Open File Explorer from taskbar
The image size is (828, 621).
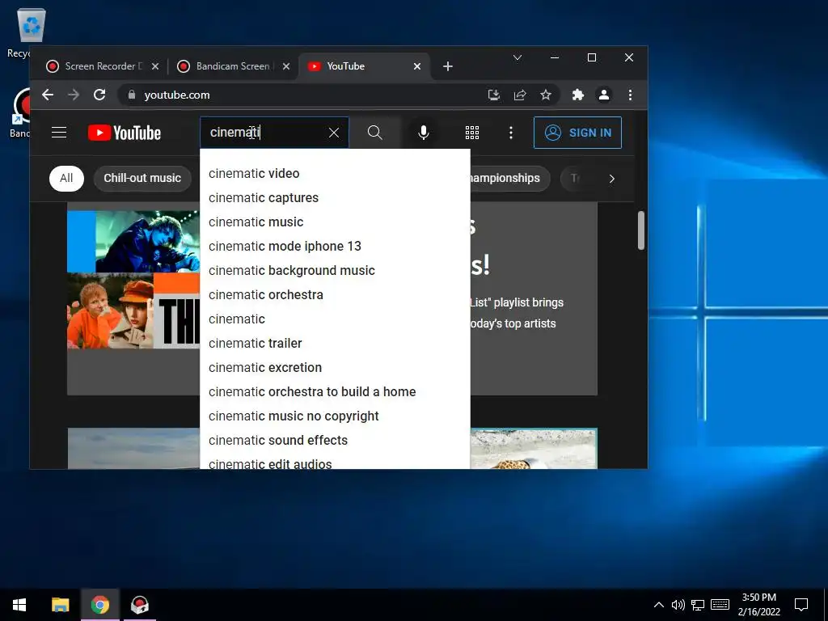[x=60, y=605]
